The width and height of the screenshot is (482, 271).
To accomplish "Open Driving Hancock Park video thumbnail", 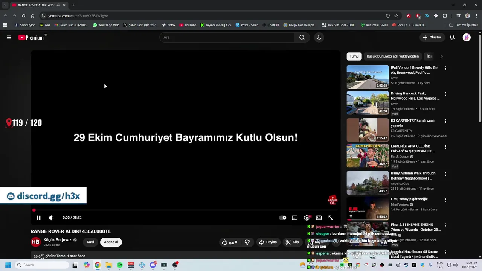I will (x=368, y=103).
